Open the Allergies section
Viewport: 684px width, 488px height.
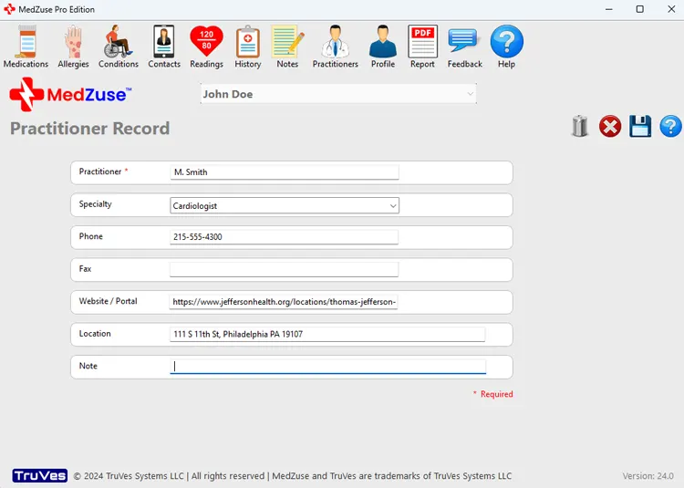pyautogui.click(x=73, y=47)
